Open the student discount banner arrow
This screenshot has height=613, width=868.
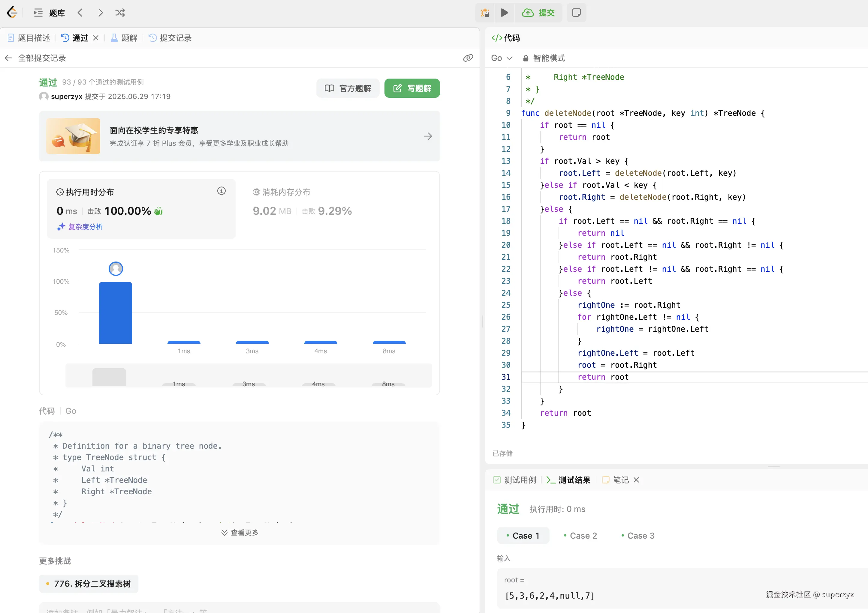(428, 136)
